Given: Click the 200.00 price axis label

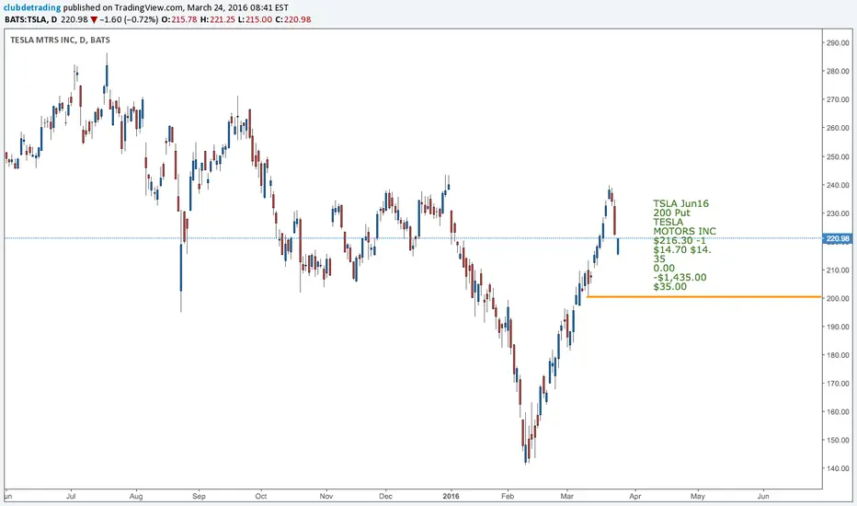Looking at the screenshot, I should pos(838,298).
